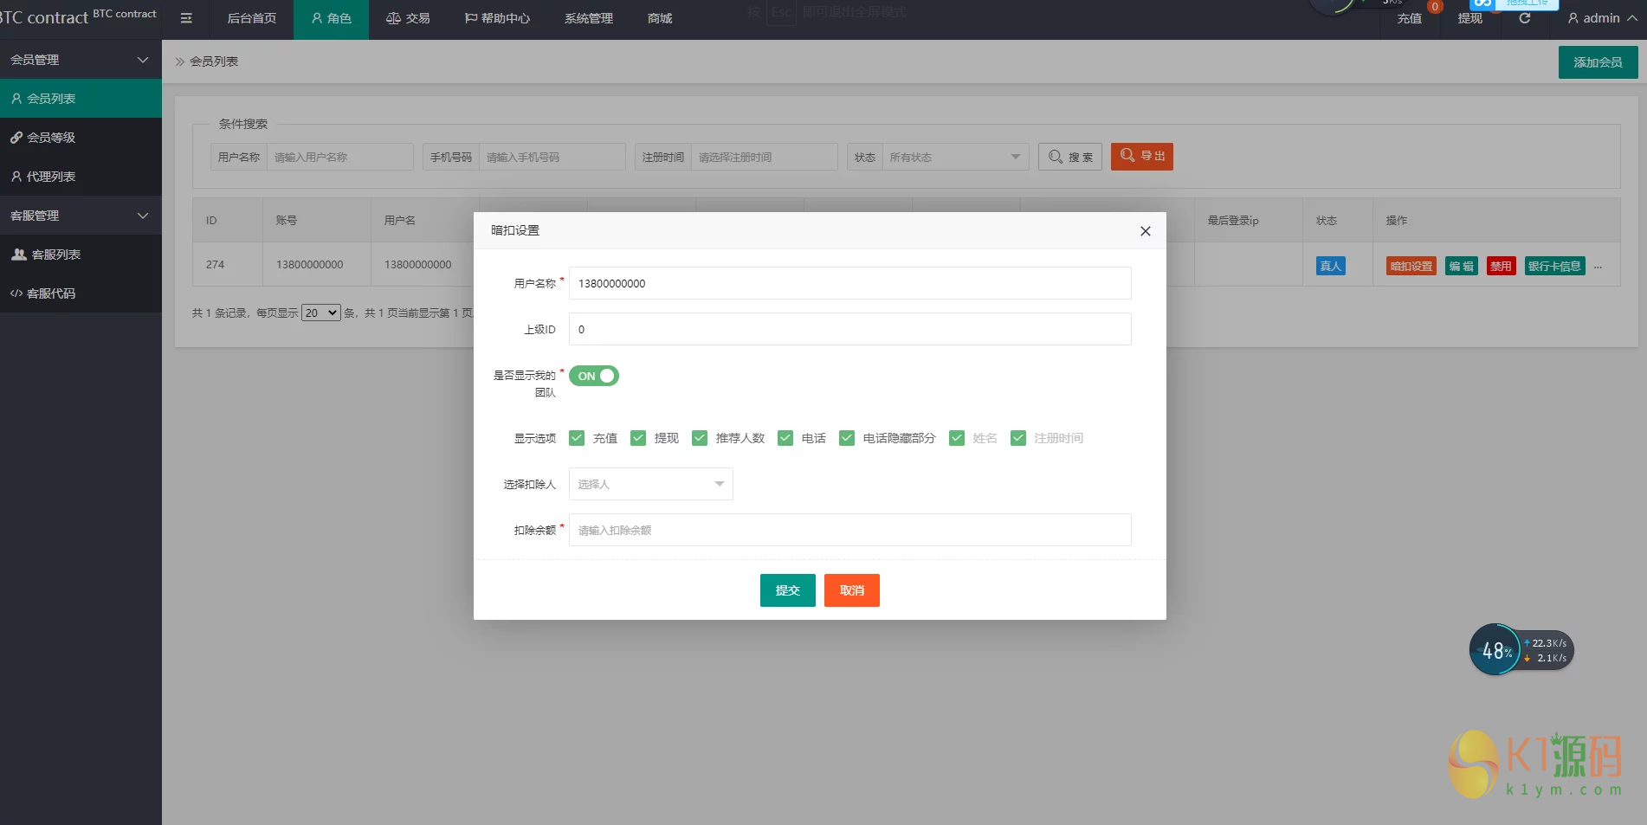Open 代理列表 in the sidebar
Screen dimensions: 1647x825
coord(50,177)
